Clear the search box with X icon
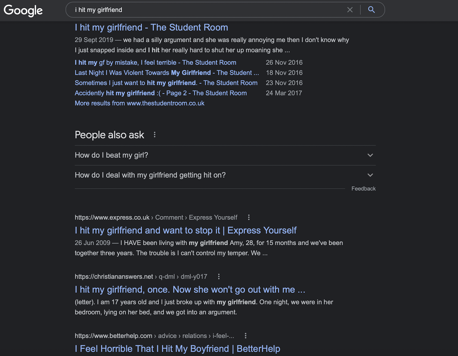 (x=350, y=10)
